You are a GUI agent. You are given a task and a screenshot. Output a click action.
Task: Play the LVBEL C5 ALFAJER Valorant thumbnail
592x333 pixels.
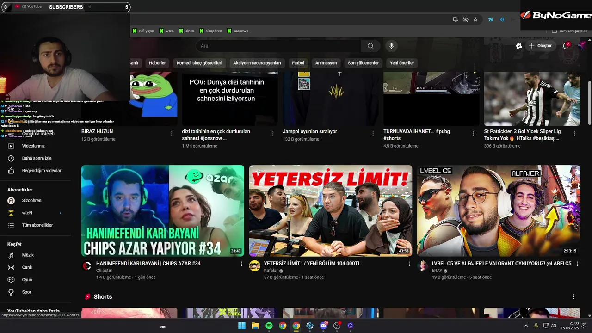(x=499, y=210)
